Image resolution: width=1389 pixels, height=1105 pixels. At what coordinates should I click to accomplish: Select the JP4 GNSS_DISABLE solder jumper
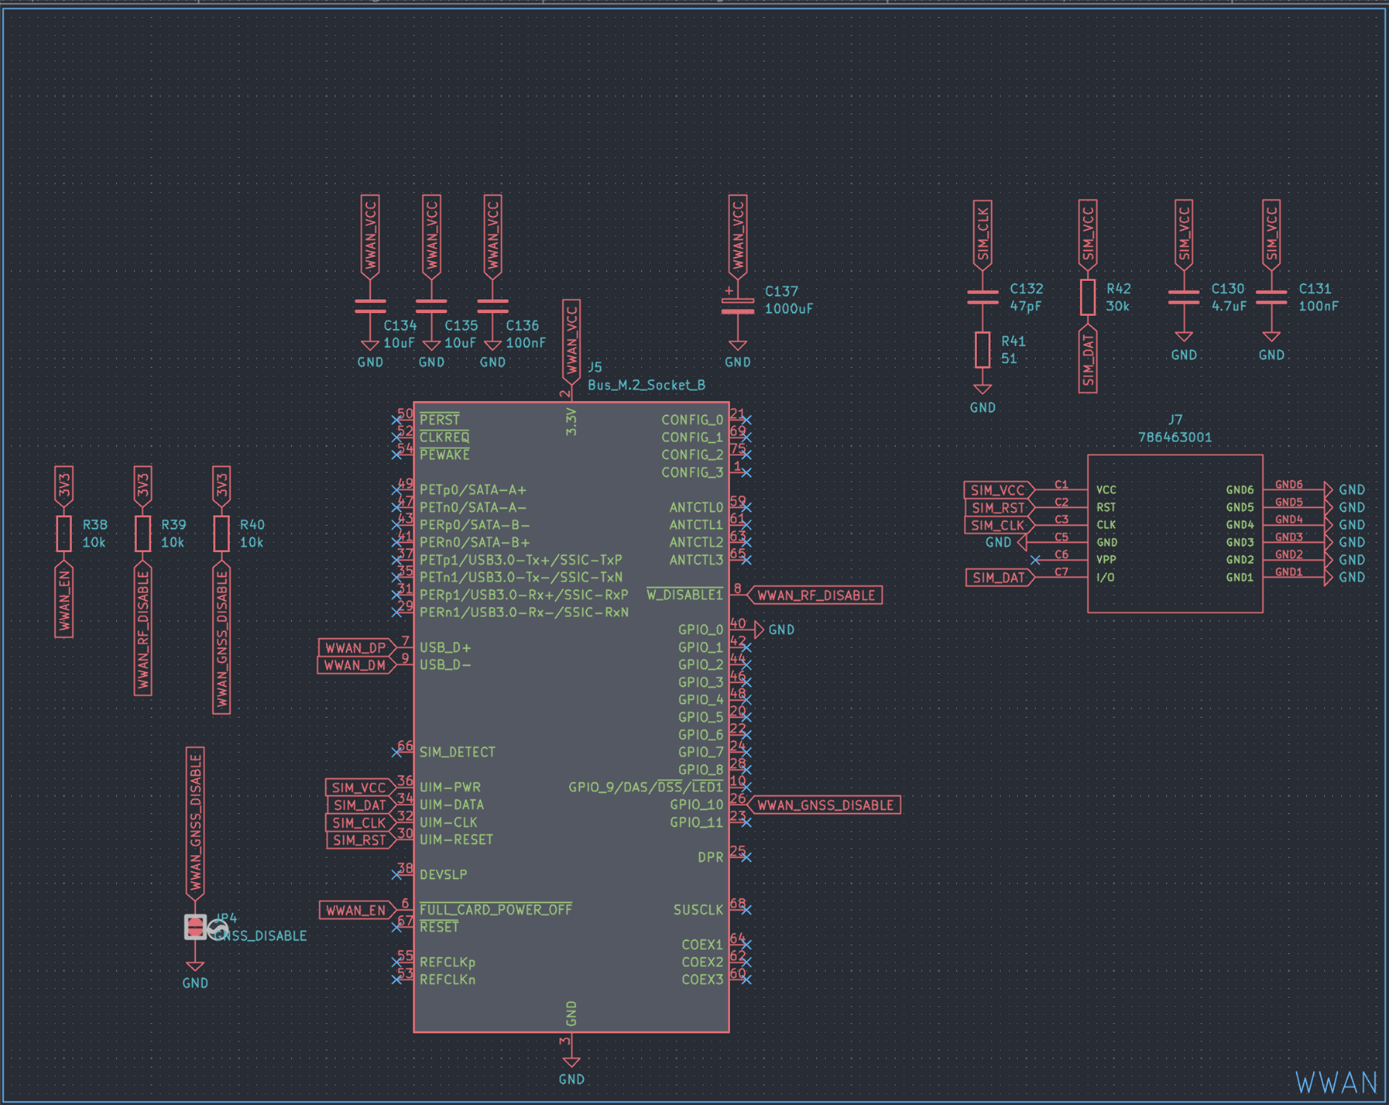coord(195,927)
